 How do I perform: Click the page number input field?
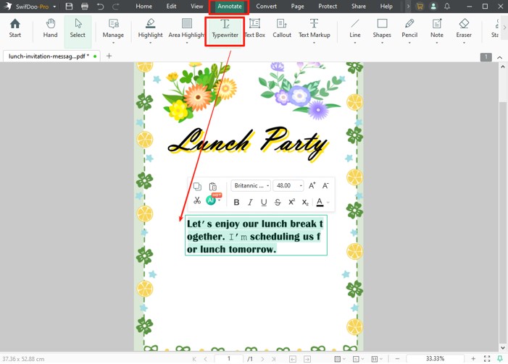(229, 358)
